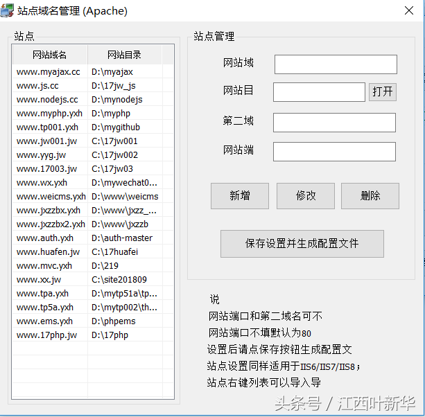Click the 网站目录 column header
Screen dimensions: 425x417
click(x=124, y=55)
